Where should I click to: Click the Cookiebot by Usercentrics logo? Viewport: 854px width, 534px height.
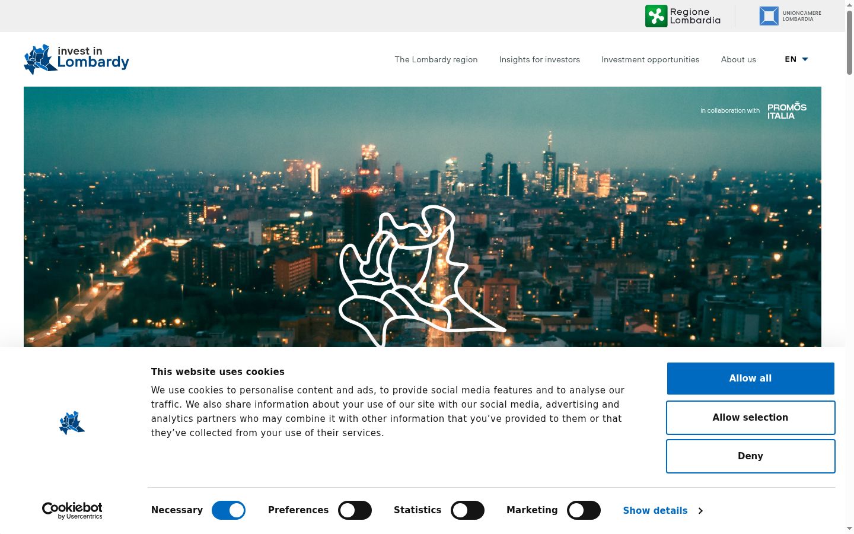coord(72,510)
